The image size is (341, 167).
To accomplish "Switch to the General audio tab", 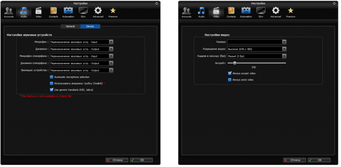I will point(70,26).
